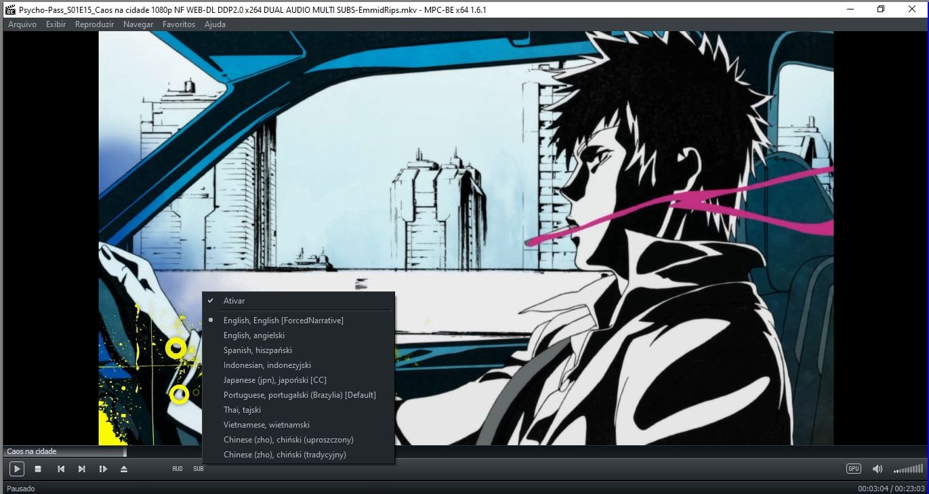
Task: Click the GPU indicator icon
Action: (853, 469)
